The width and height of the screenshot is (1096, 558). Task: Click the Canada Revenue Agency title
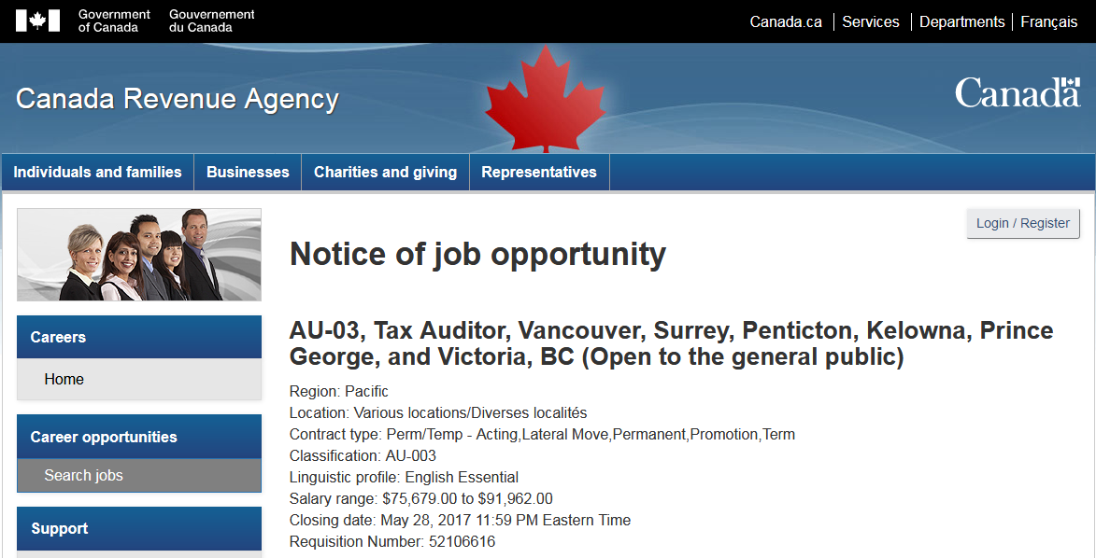click(x=178, y=99)
